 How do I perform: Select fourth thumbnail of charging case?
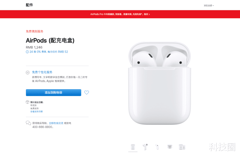pyautogui.click(x=170, y=147)
